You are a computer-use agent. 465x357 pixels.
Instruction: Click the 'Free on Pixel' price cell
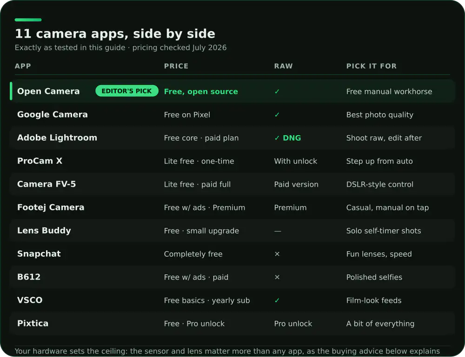tap(187, 115)
